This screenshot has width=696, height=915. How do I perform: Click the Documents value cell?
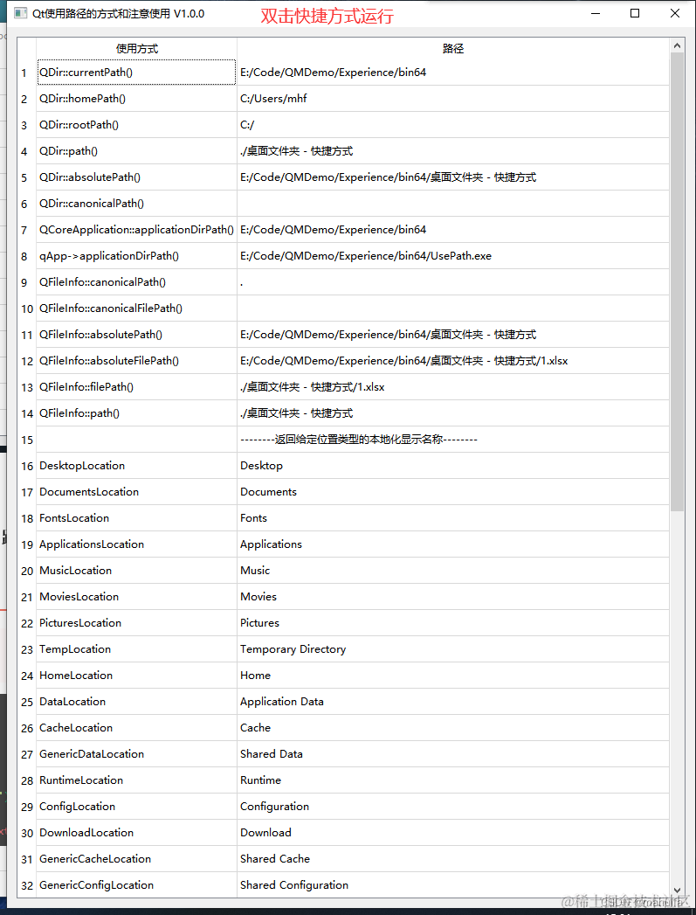[453, 492]
